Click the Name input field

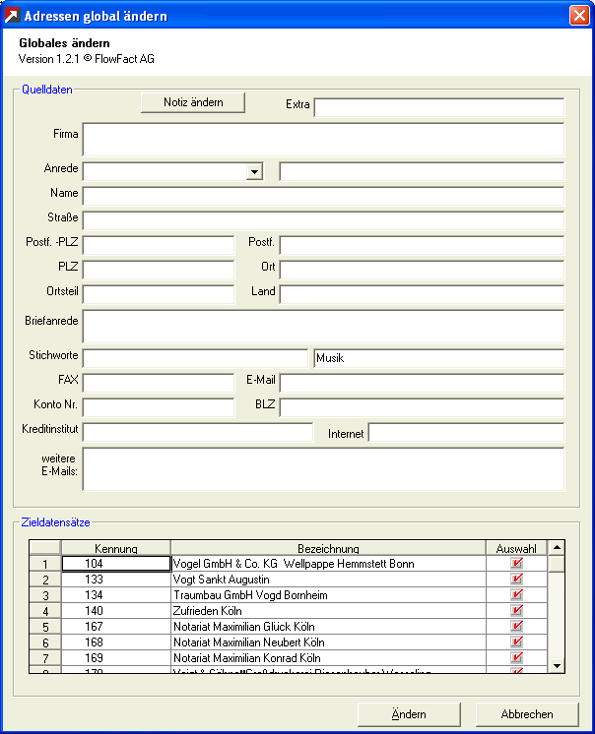pos(323,196)
